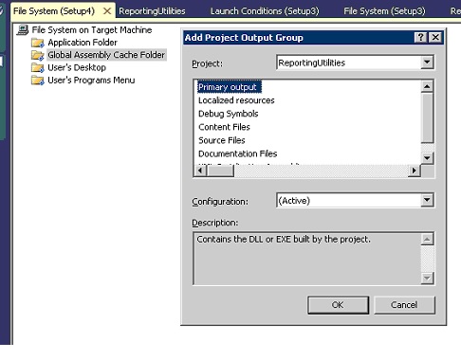This screenshot has height=360, width=461.
Task: Click the User's Programs Menu folder icon
Action: coord(38,81)
